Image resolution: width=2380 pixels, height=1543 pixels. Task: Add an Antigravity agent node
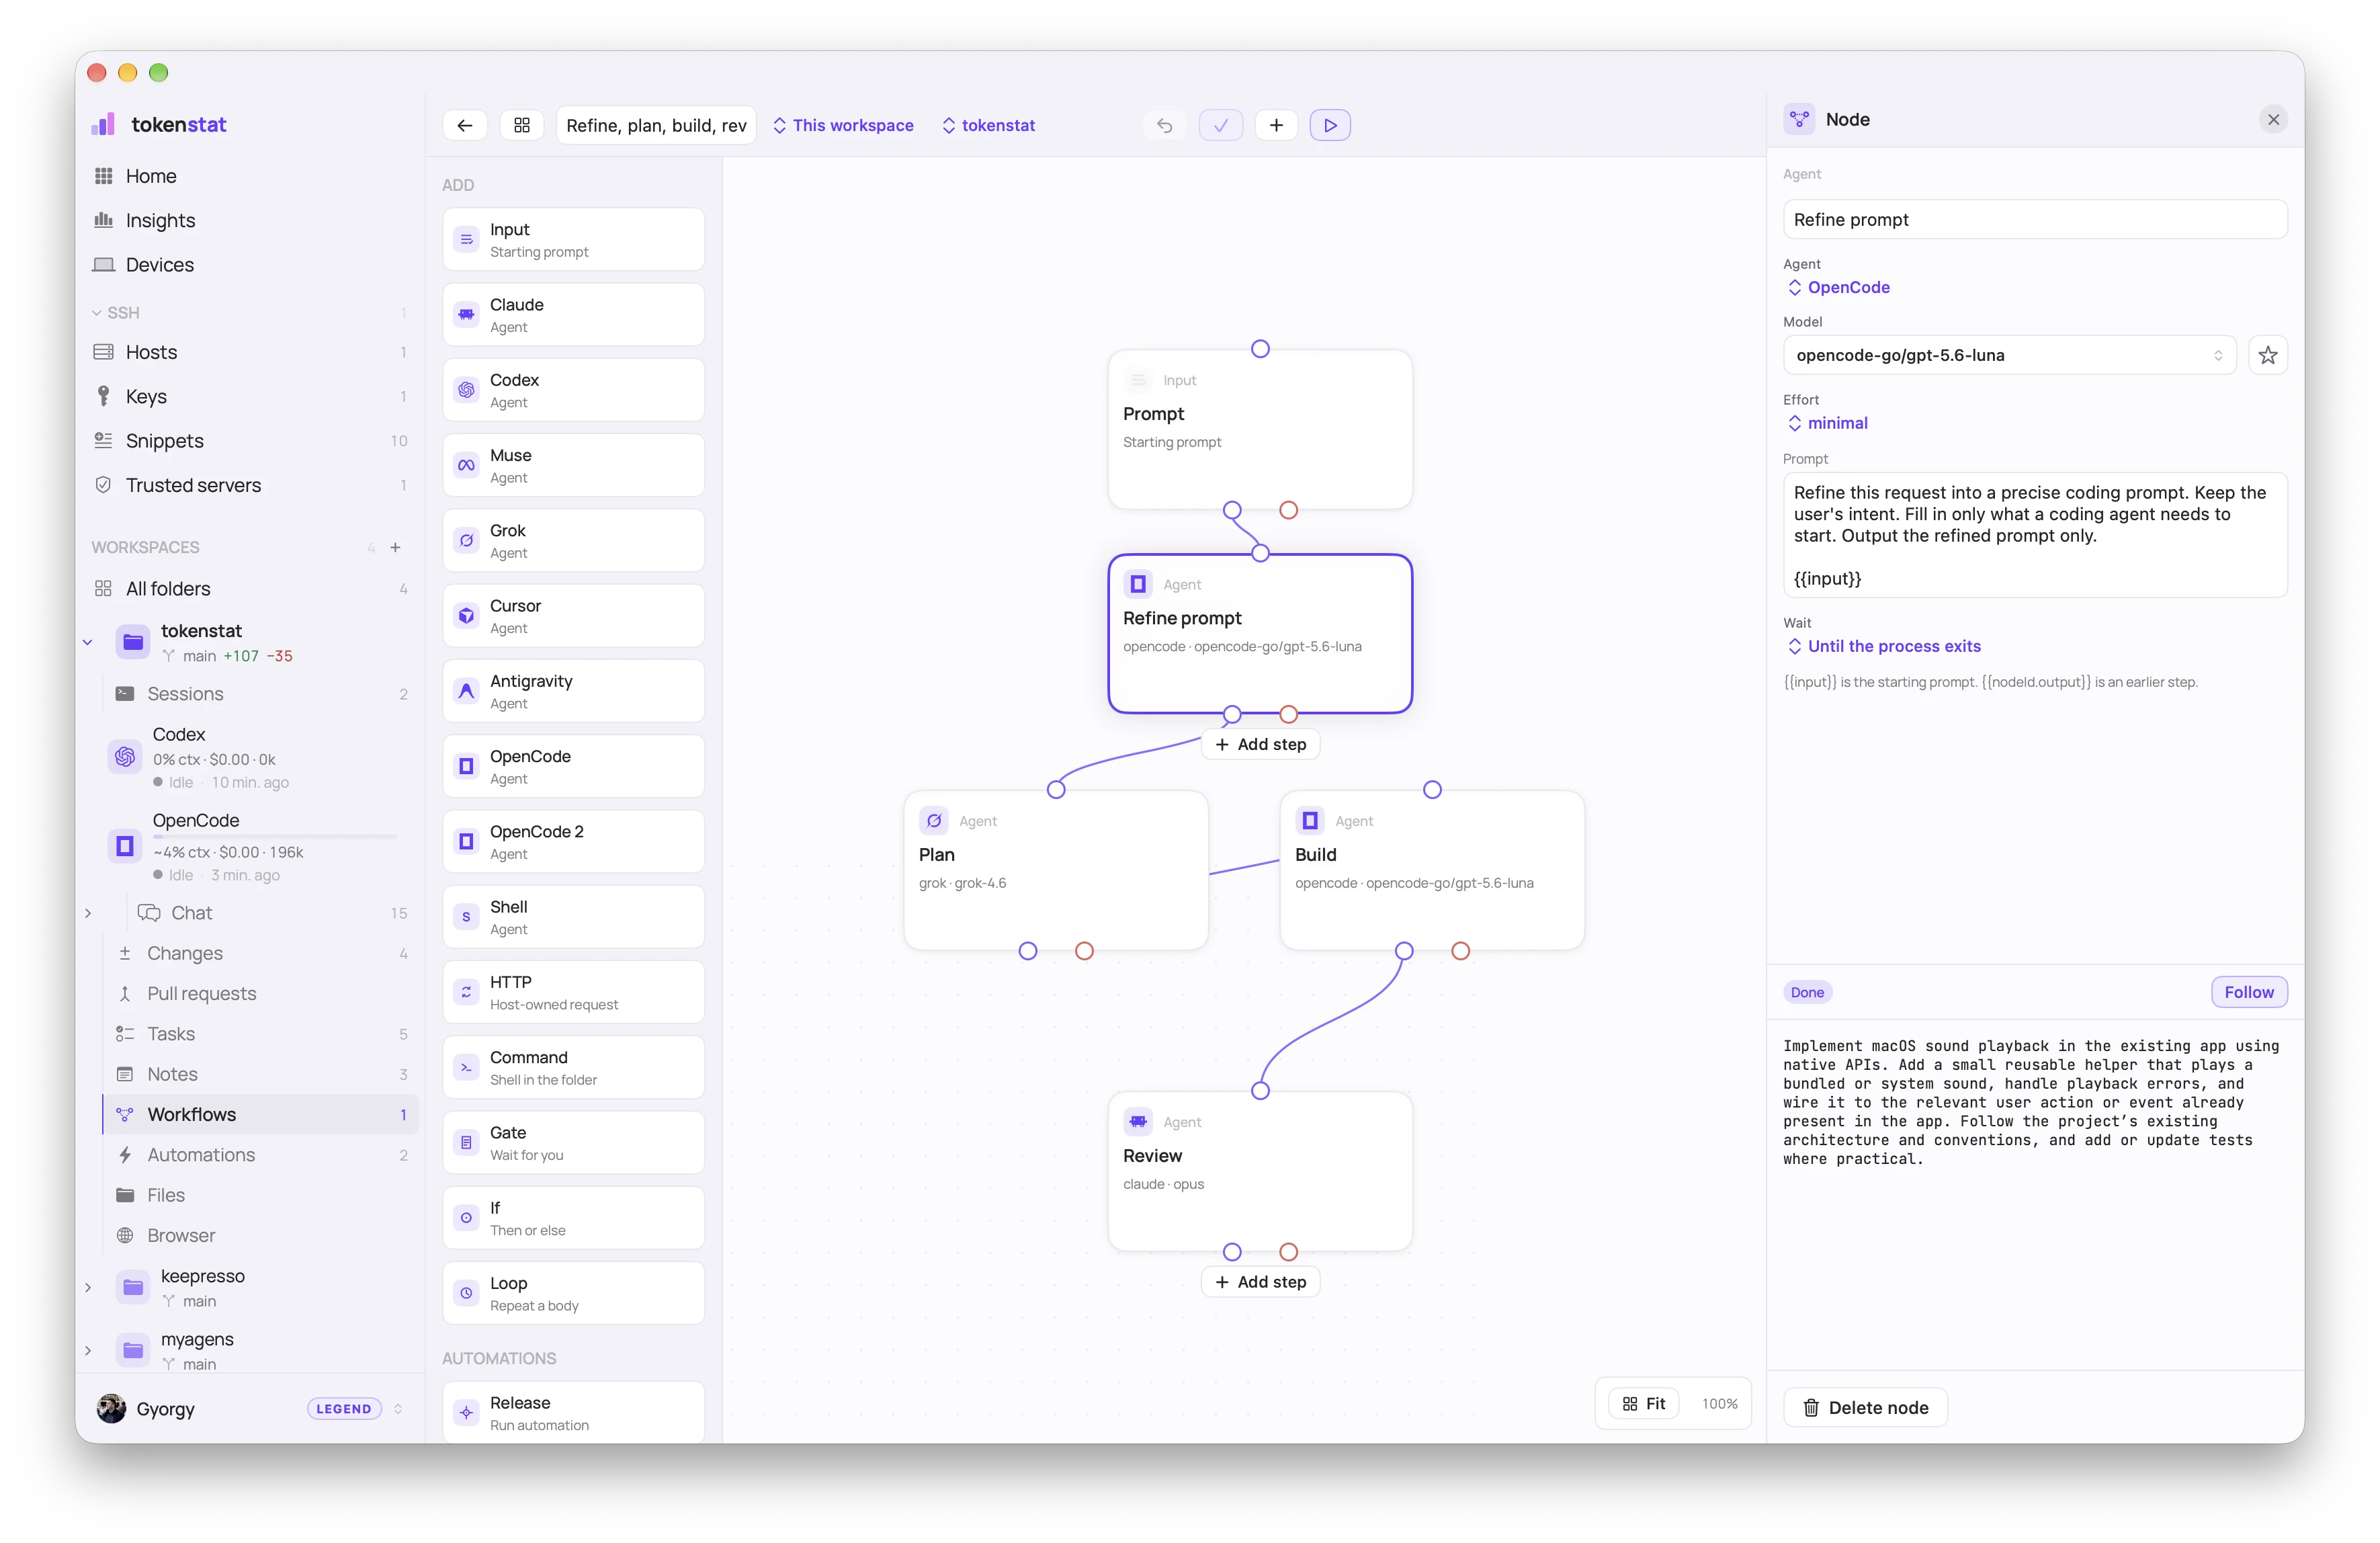[x=573, y=691]
